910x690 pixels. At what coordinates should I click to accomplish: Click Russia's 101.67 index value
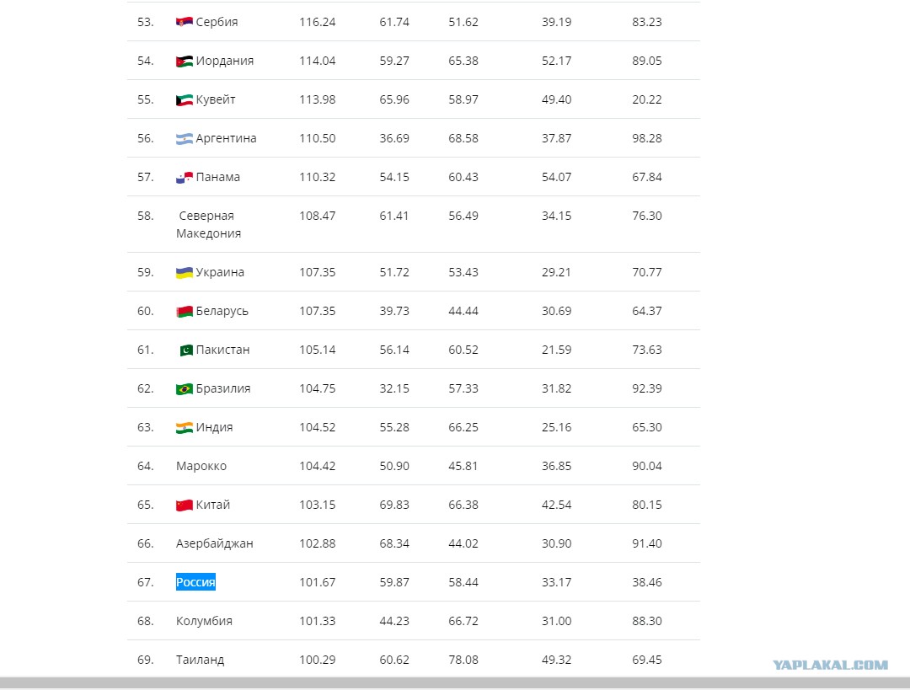(x=318, y=582)
